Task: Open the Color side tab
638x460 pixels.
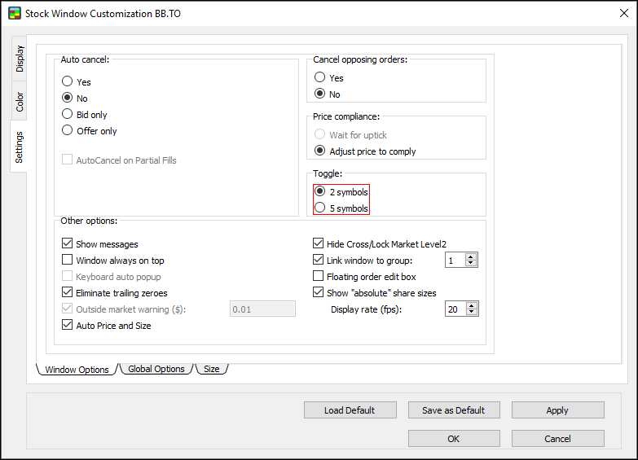Action: [x=20, y=102]
